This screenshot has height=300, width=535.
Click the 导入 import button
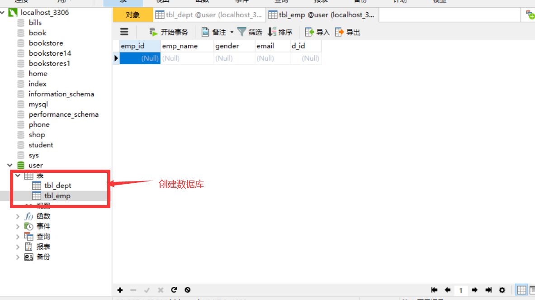click(317, 32)
